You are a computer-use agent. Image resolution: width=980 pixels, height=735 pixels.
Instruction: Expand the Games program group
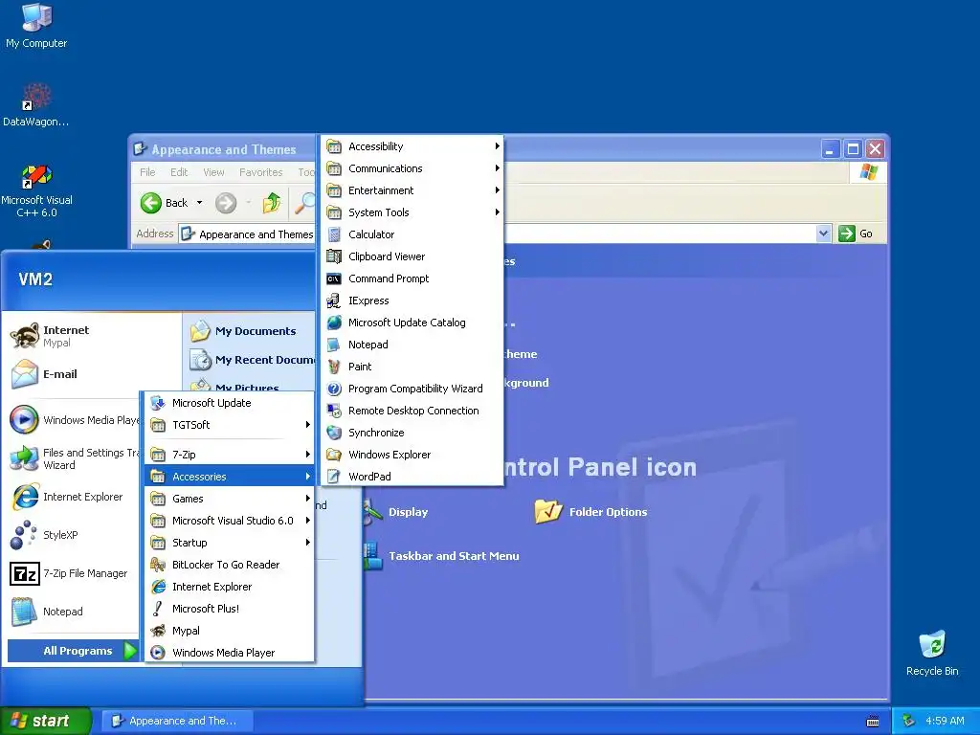(229, 499)
